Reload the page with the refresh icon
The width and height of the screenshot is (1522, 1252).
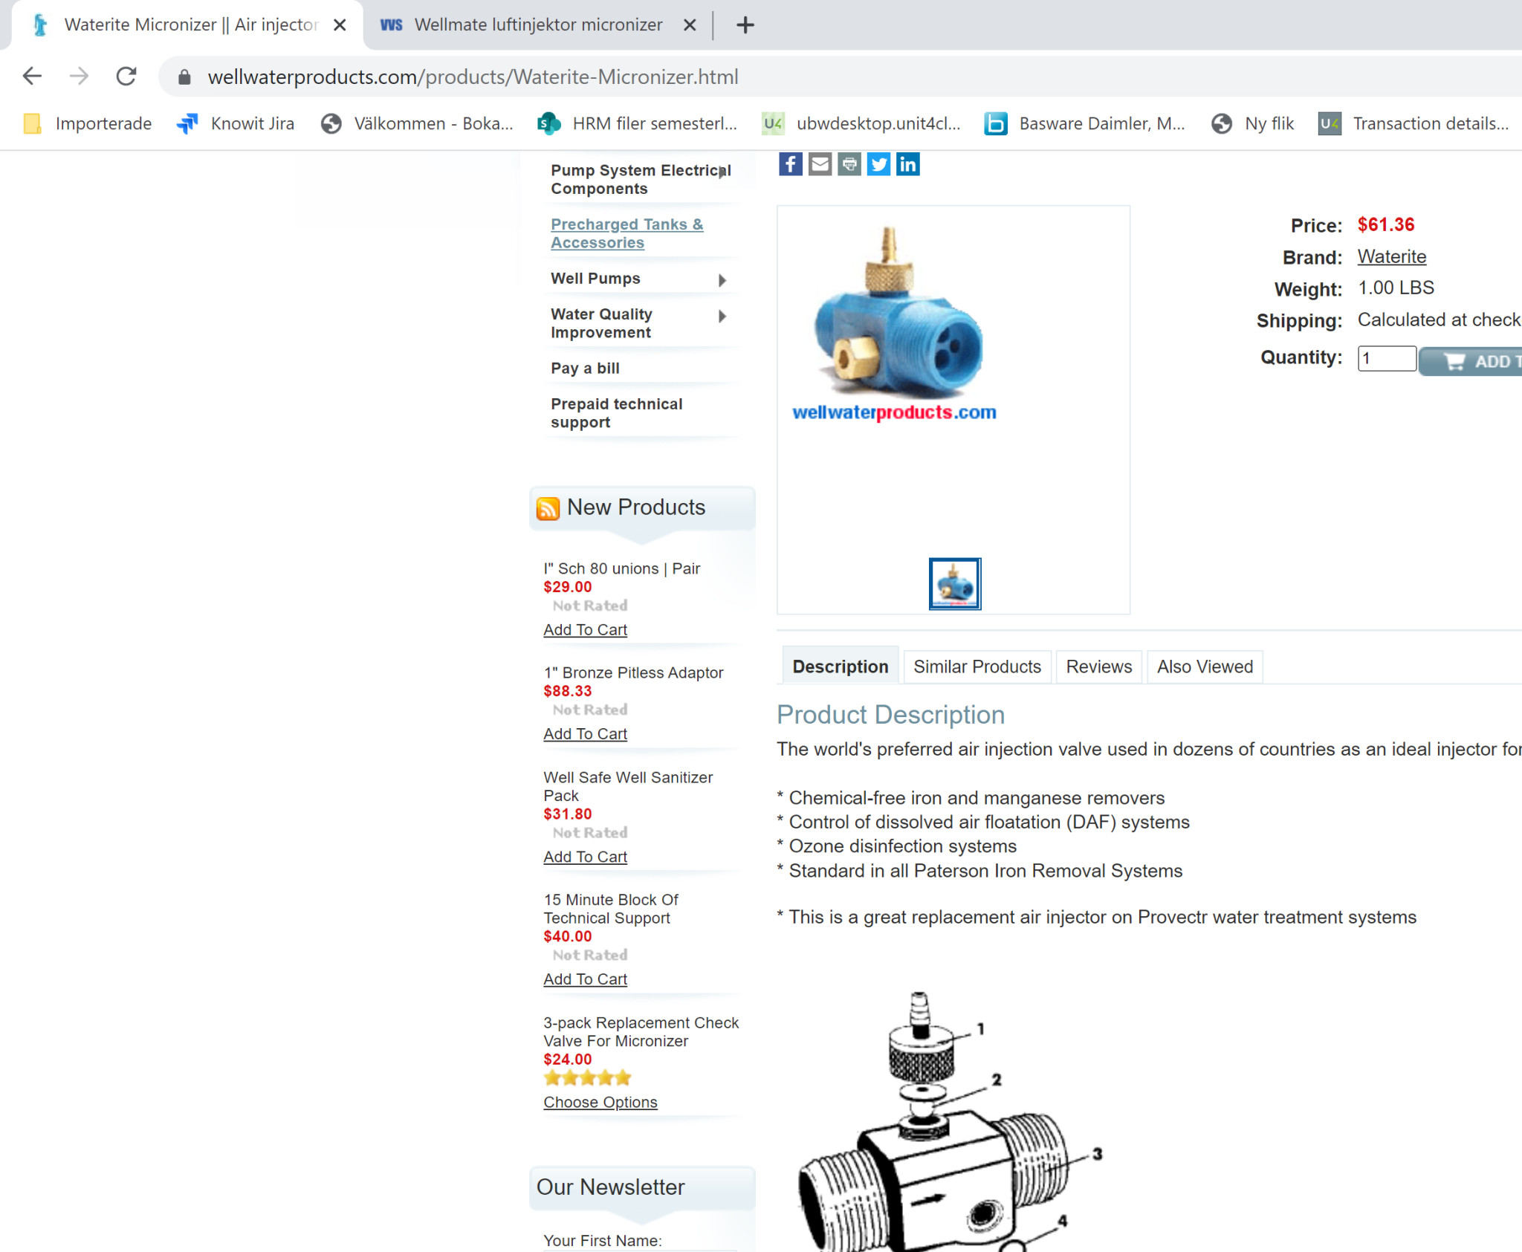[126, 76]
